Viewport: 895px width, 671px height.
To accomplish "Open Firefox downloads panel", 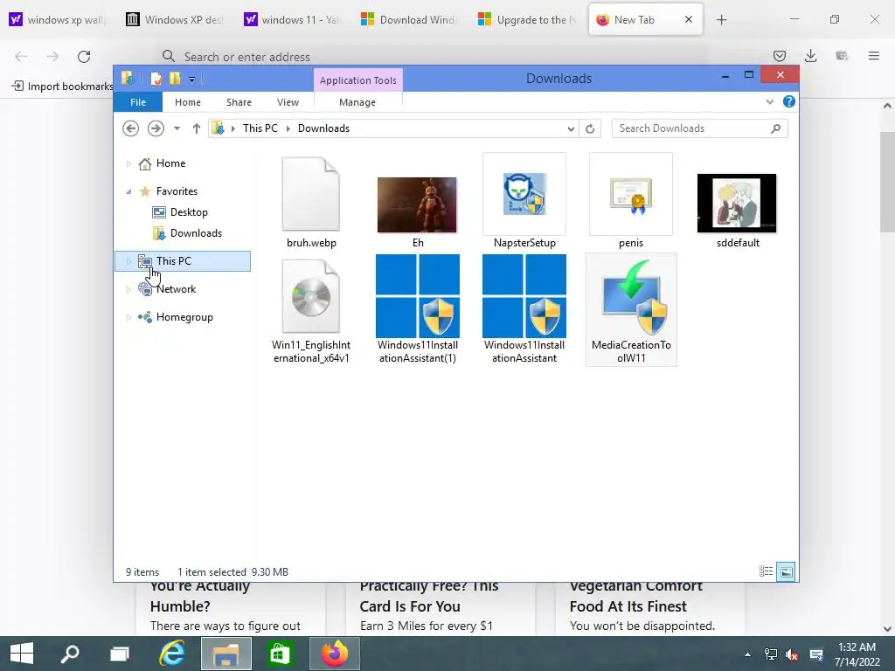I will tap(810, 56).
